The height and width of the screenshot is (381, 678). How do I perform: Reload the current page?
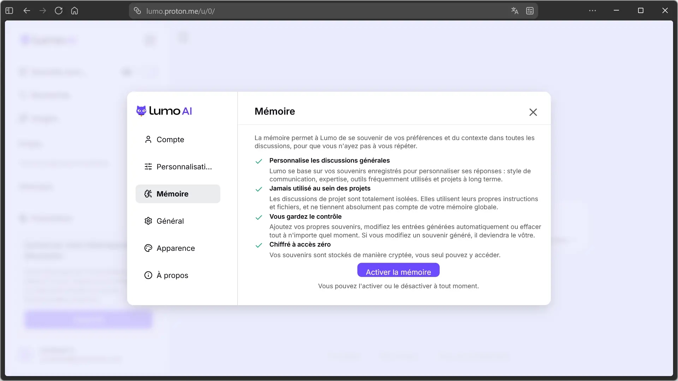tap(59, 11)
